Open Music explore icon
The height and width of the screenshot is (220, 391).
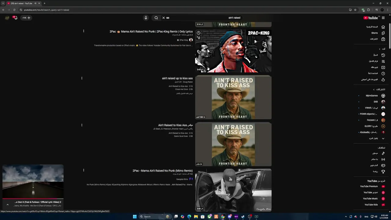[x=383, y=153]
